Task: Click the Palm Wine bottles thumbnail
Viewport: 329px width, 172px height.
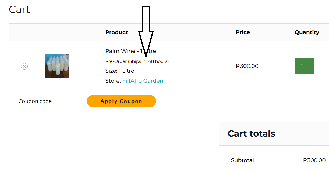Action: point(57,66)
